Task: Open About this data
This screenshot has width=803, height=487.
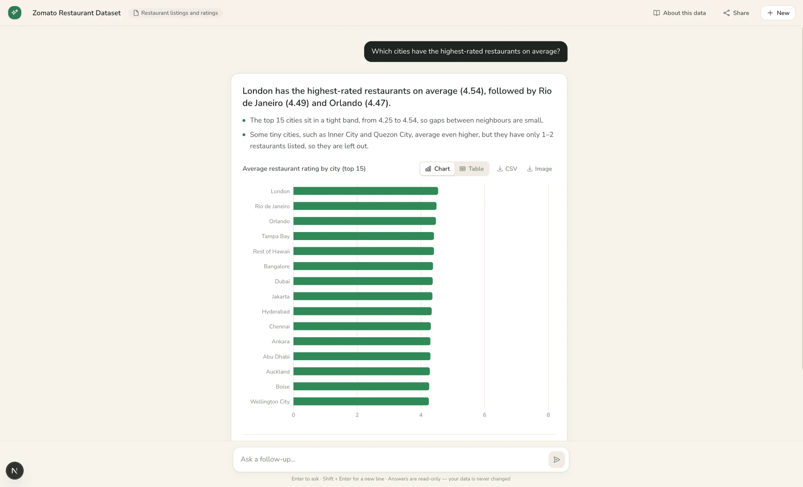Action: 679,13
